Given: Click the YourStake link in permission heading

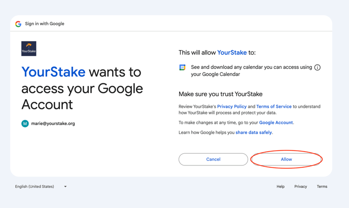Looking at the screenshot, I should [x=232, y=53].
